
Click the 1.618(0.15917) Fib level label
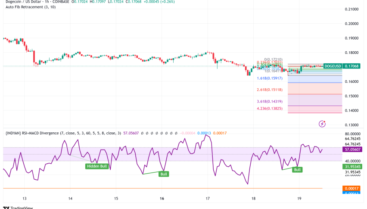coord(270,78)
